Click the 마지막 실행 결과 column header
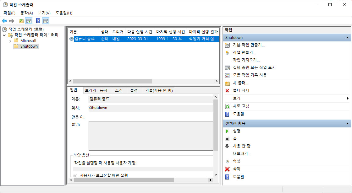The width and height of the screenshot is (352, 193). (x=203, y=32)
